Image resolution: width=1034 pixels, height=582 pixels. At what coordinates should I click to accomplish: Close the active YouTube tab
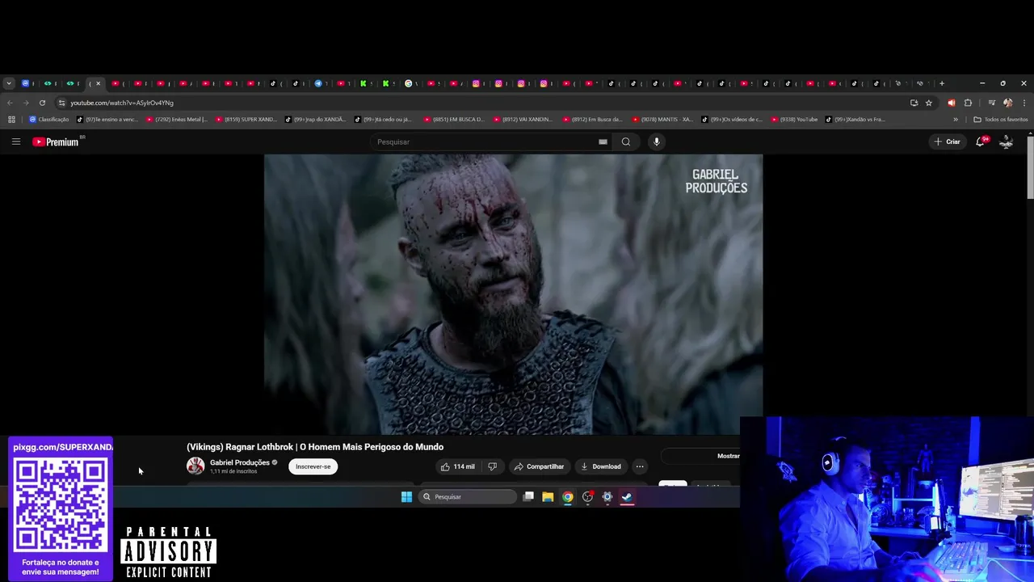(99, 83)
